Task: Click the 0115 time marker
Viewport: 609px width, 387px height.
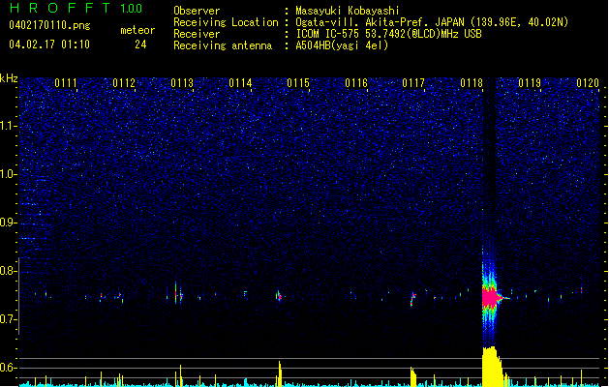Action: tap(298, 83)
